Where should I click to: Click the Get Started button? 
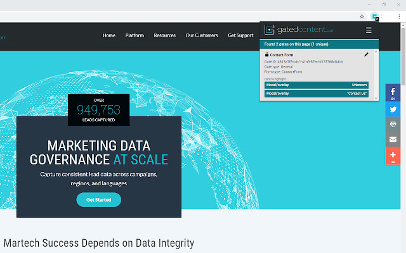(98, 200)
